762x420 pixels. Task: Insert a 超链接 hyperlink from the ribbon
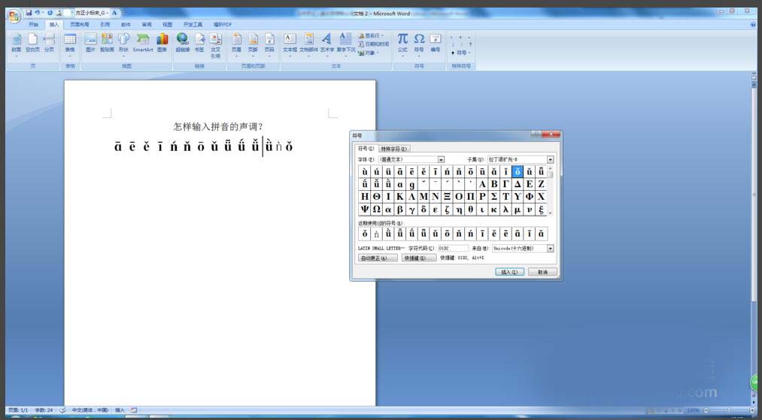(183, 41)
